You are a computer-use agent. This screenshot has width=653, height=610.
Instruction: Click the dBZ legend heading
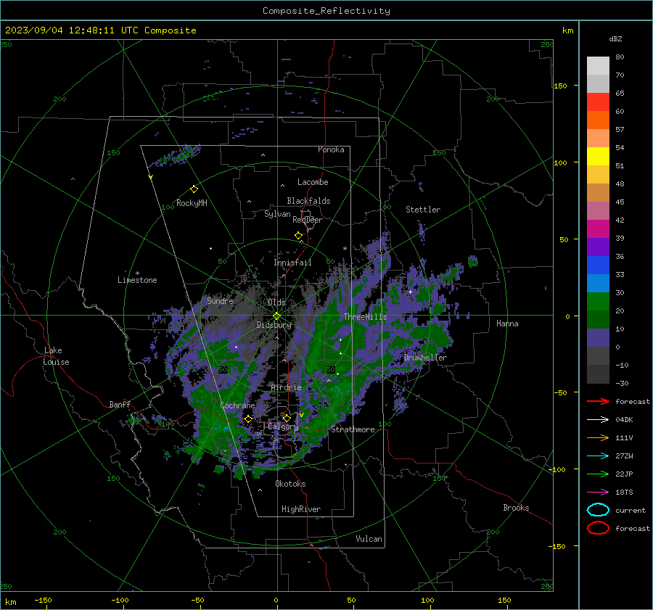[x=615, y=38]
